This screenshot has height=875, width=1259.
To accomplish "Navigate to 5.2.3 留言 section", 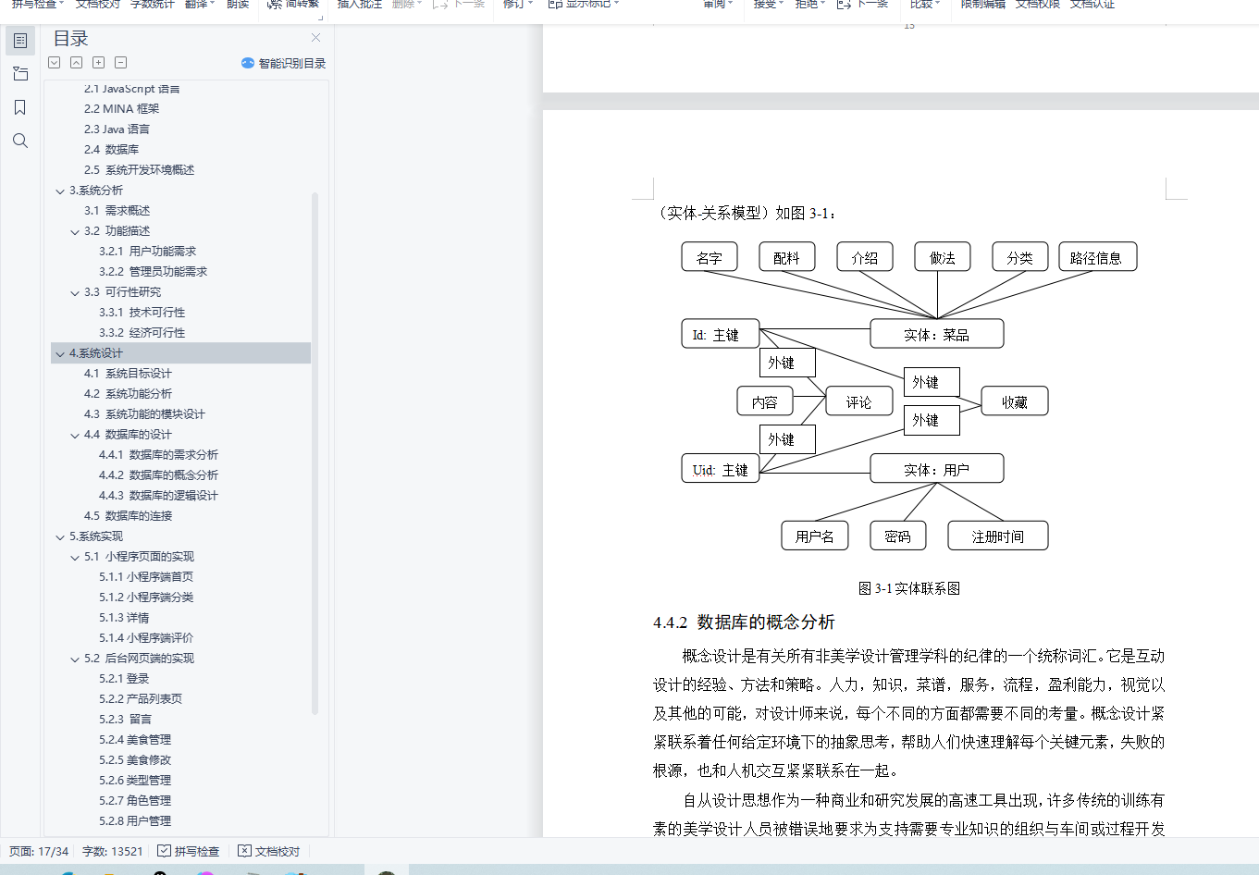I will click(x=125, y=720).
